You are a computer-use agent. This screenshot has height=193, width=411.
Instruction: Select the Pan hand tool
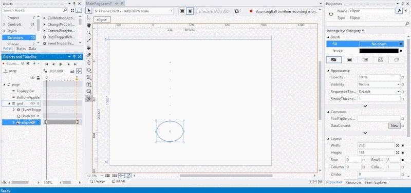[x=89, y=25]
